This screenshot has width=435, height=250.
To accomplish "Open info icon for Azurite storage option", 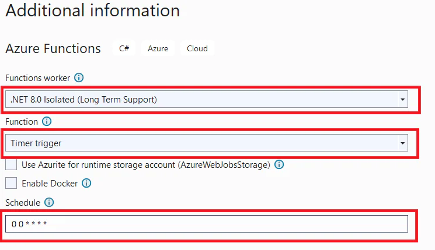I will (x=279, y=164).
